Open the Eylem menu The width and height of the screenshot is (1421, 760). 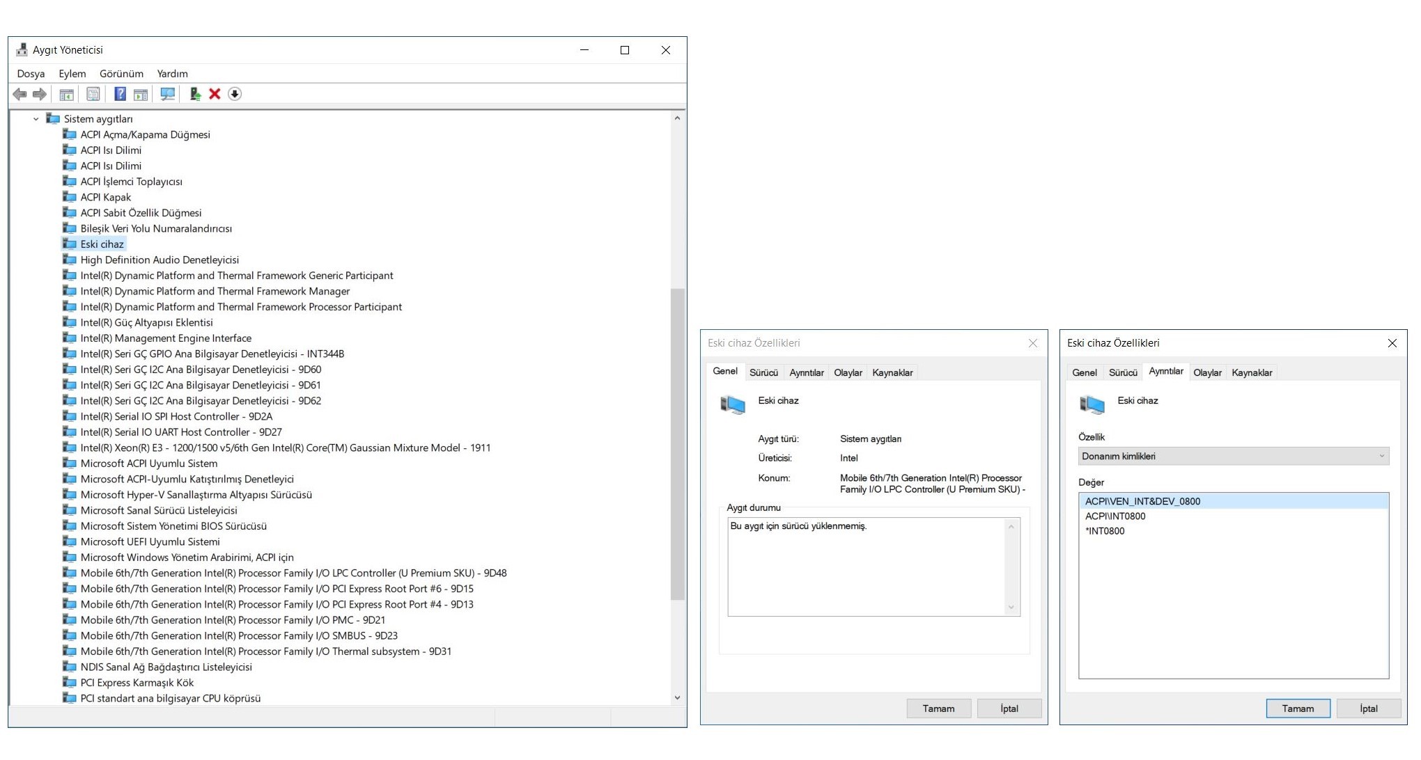pos(72,74)
